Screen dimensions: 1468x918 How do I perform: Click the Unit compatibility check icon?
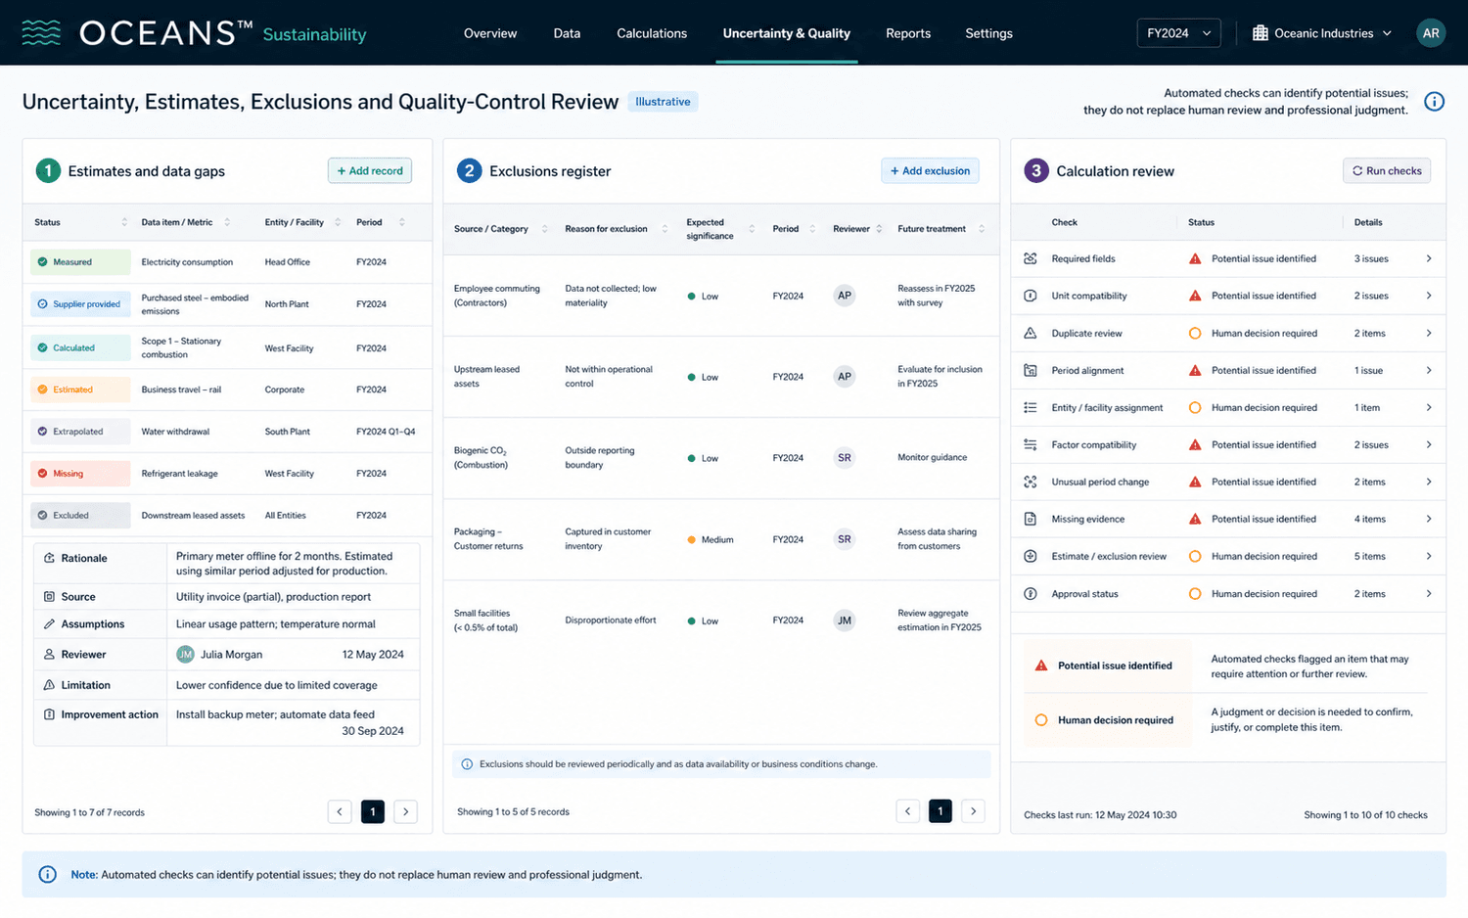click(x=1030, y=296)
